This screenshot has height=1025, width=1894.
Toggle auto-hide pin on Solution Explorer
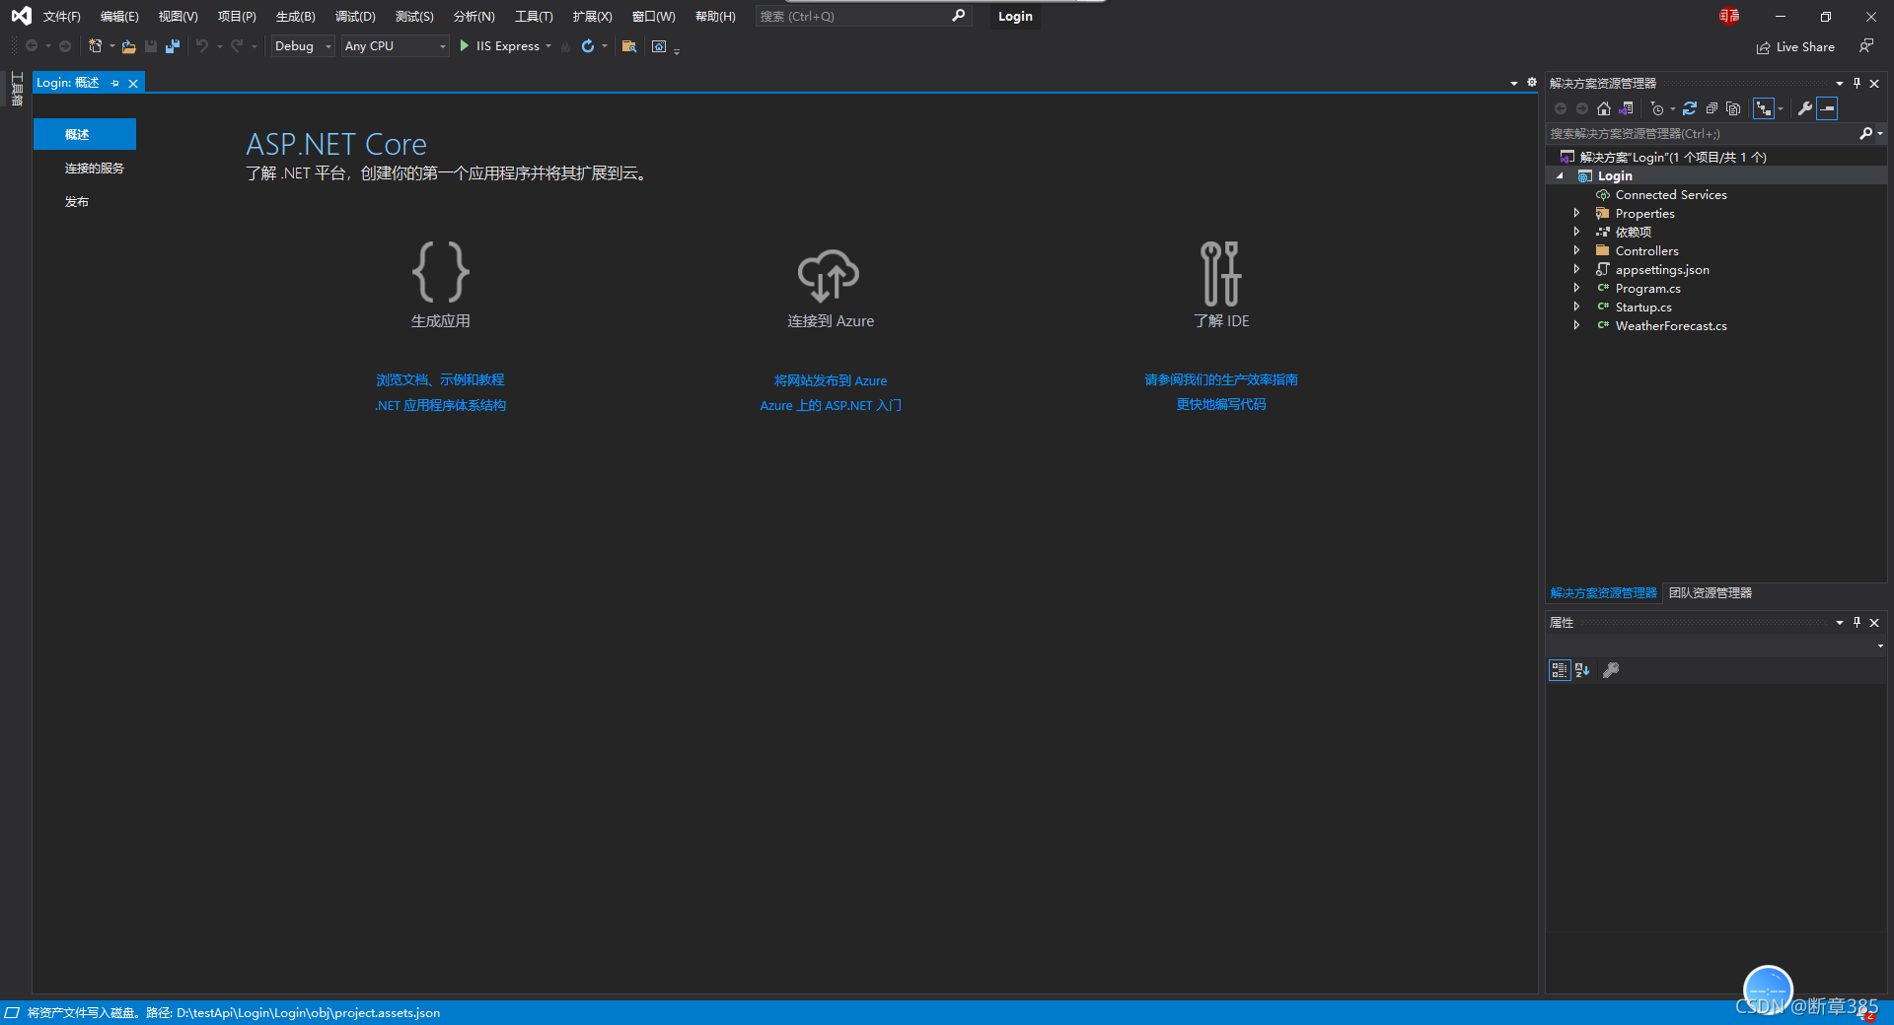coord(1857,83)
